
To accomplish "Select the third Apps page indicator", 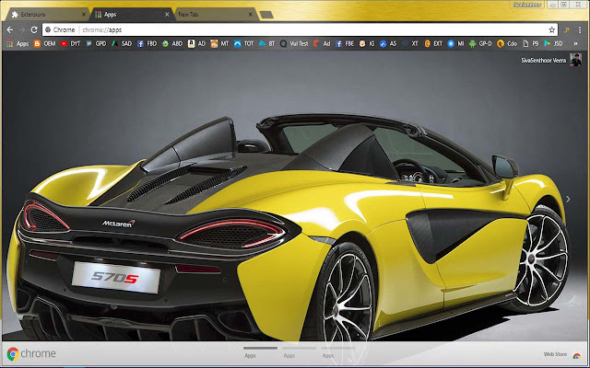I will [x=337, y=353].
